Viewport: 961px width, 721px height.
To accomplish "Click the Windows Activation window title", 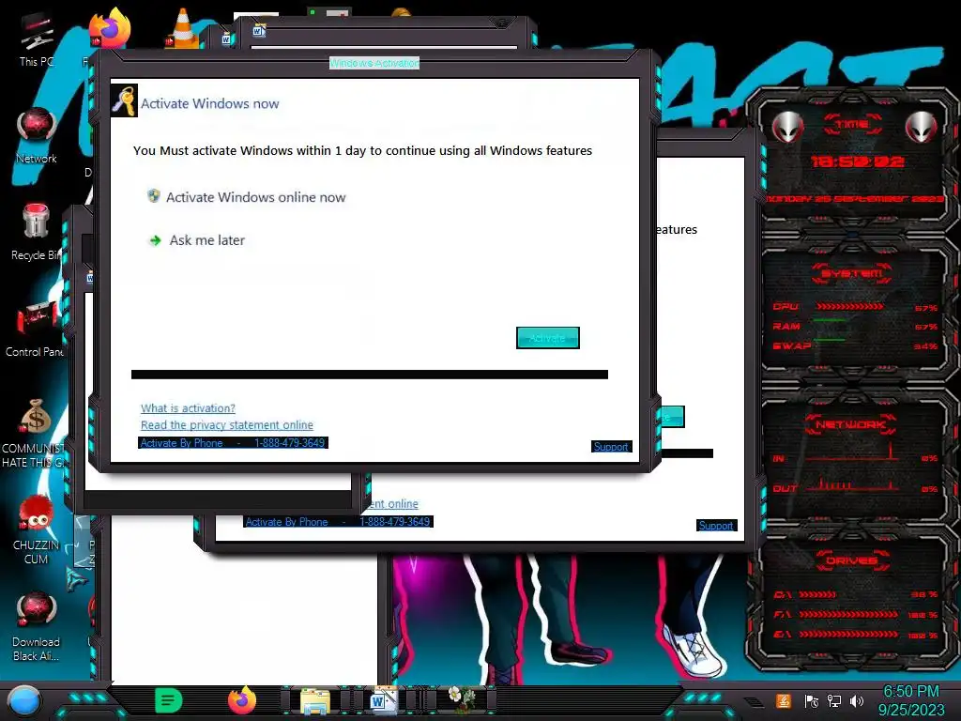I will point(374,63).
